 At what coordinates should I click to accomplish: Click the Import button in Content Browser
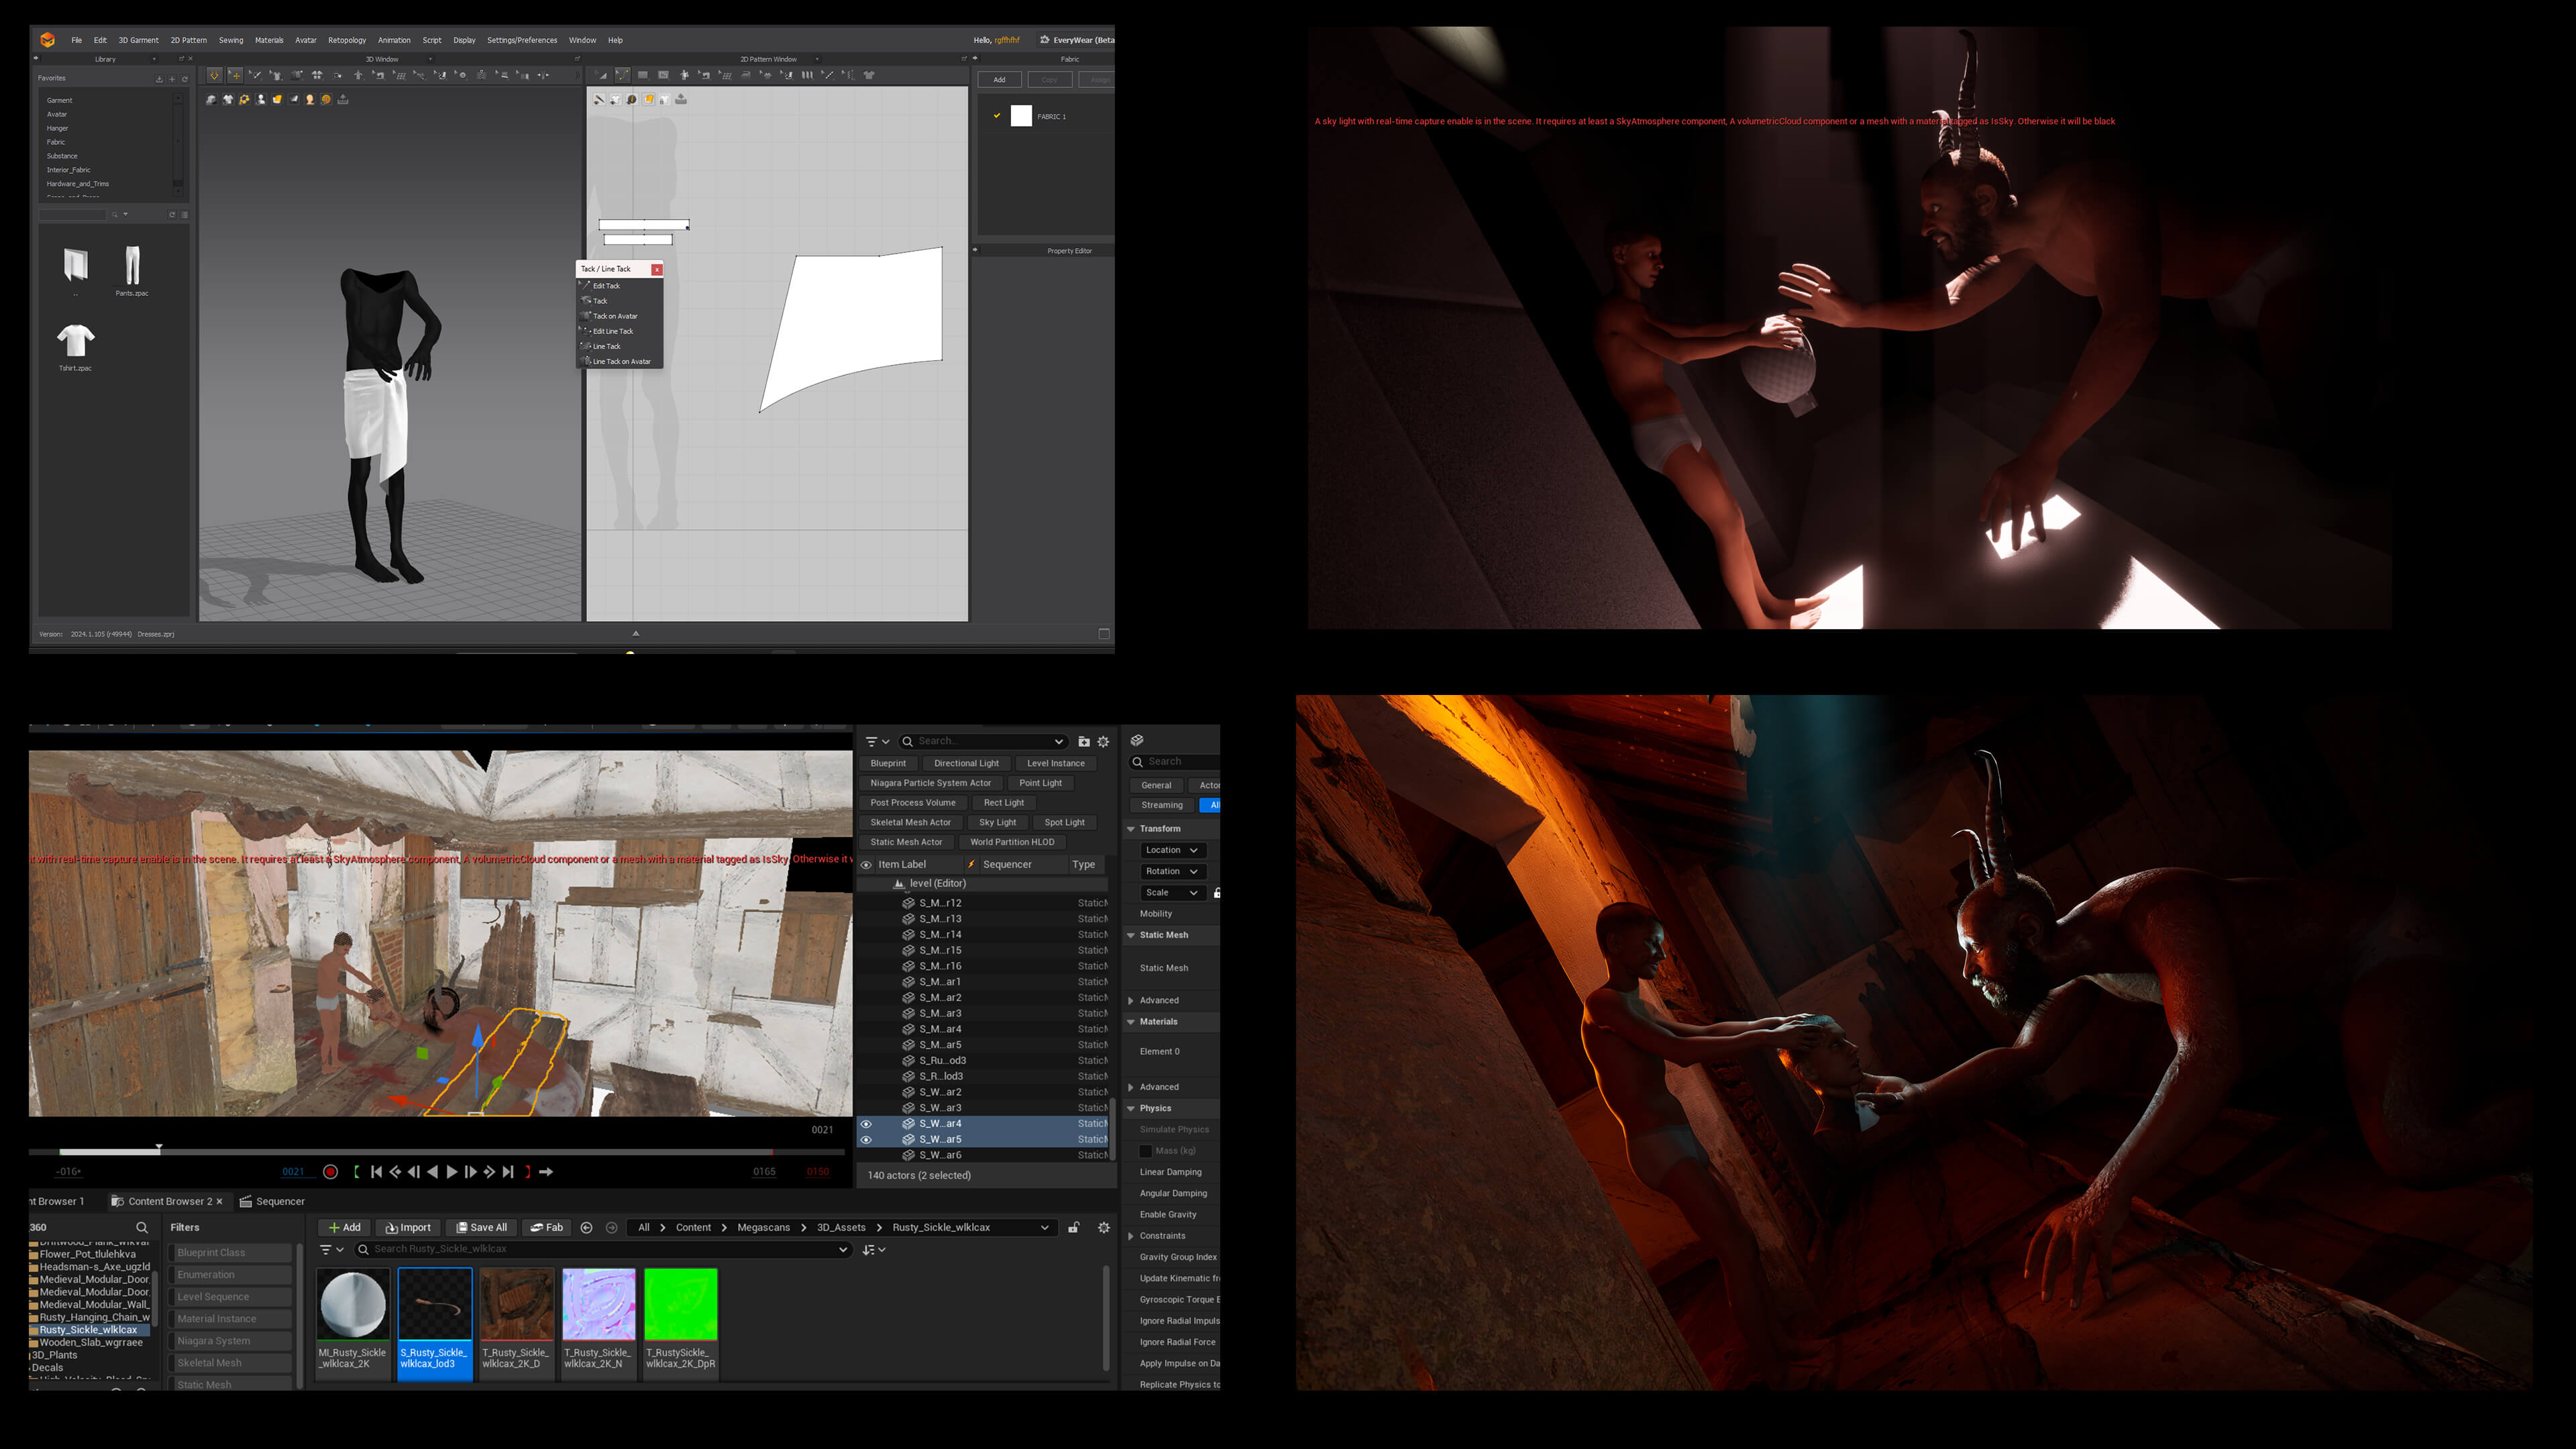point(408,1227)
